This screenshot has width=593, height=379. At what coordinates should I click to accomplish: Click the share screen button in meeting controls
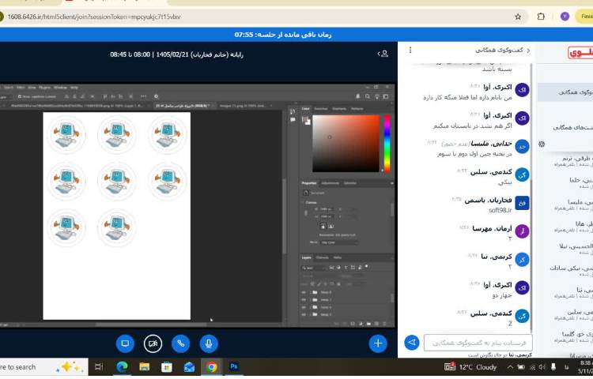[x=125, y=343]
